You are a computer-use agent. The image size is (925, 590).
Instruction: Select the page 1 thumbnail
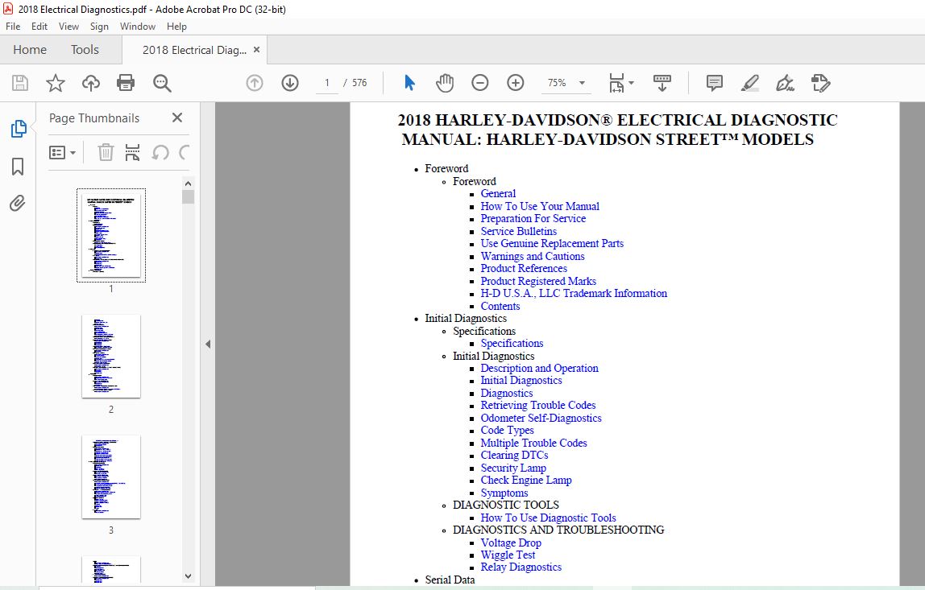tap(111, 235)
